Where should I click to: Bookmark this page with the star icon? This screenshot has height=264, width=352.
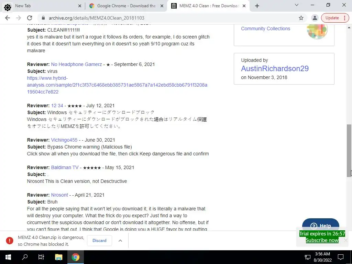tap(301, 18)
